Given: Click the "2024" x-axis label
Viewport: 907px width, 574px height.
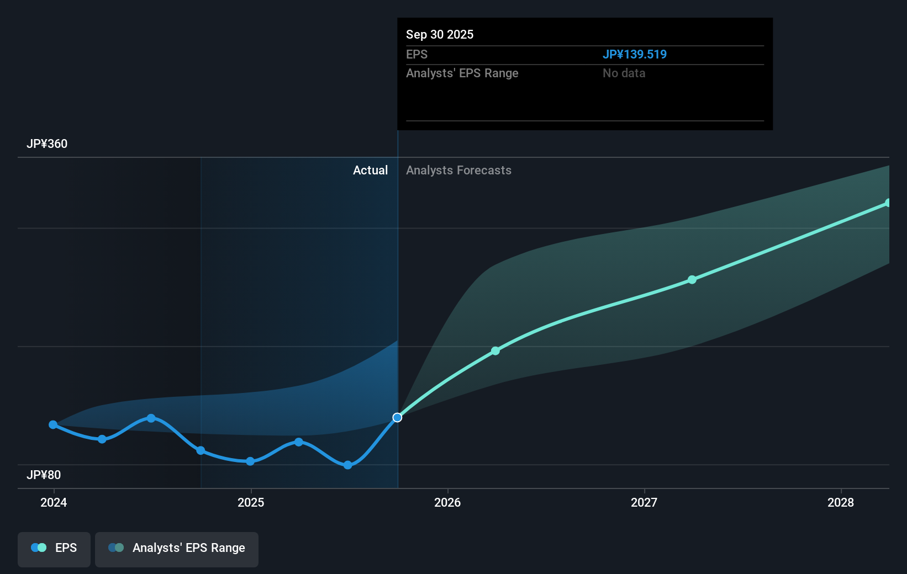Looking at the screenshot, I should tap(54, 503).
